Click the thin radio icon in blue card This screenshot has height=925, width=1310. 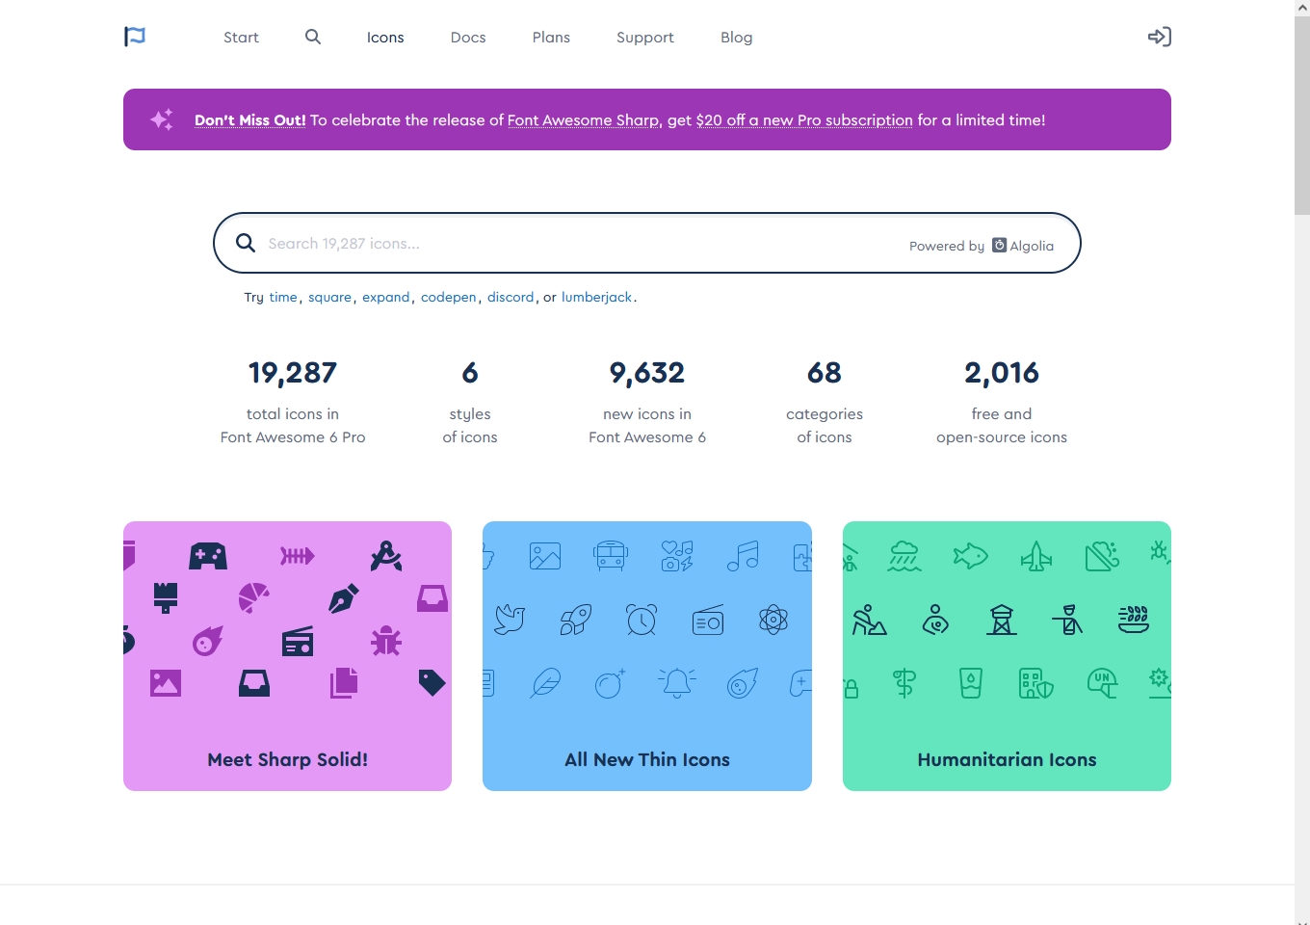point(708,620)
